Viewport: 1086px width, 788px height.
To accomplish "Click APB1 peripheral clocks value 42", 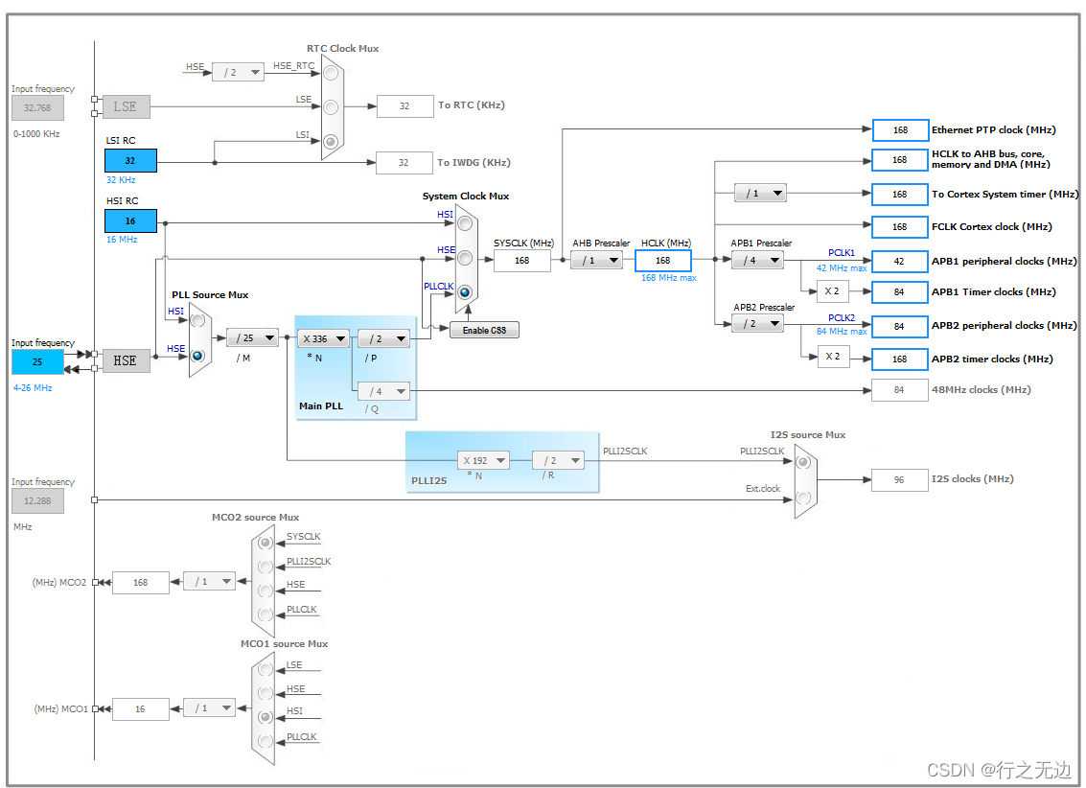I will click(900, 262).
